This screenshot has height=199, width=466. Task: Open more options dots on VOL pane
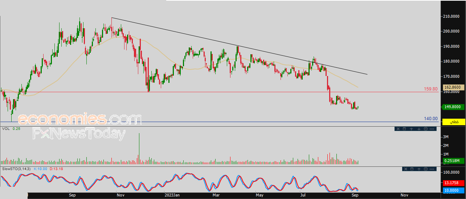coord(432,129)
